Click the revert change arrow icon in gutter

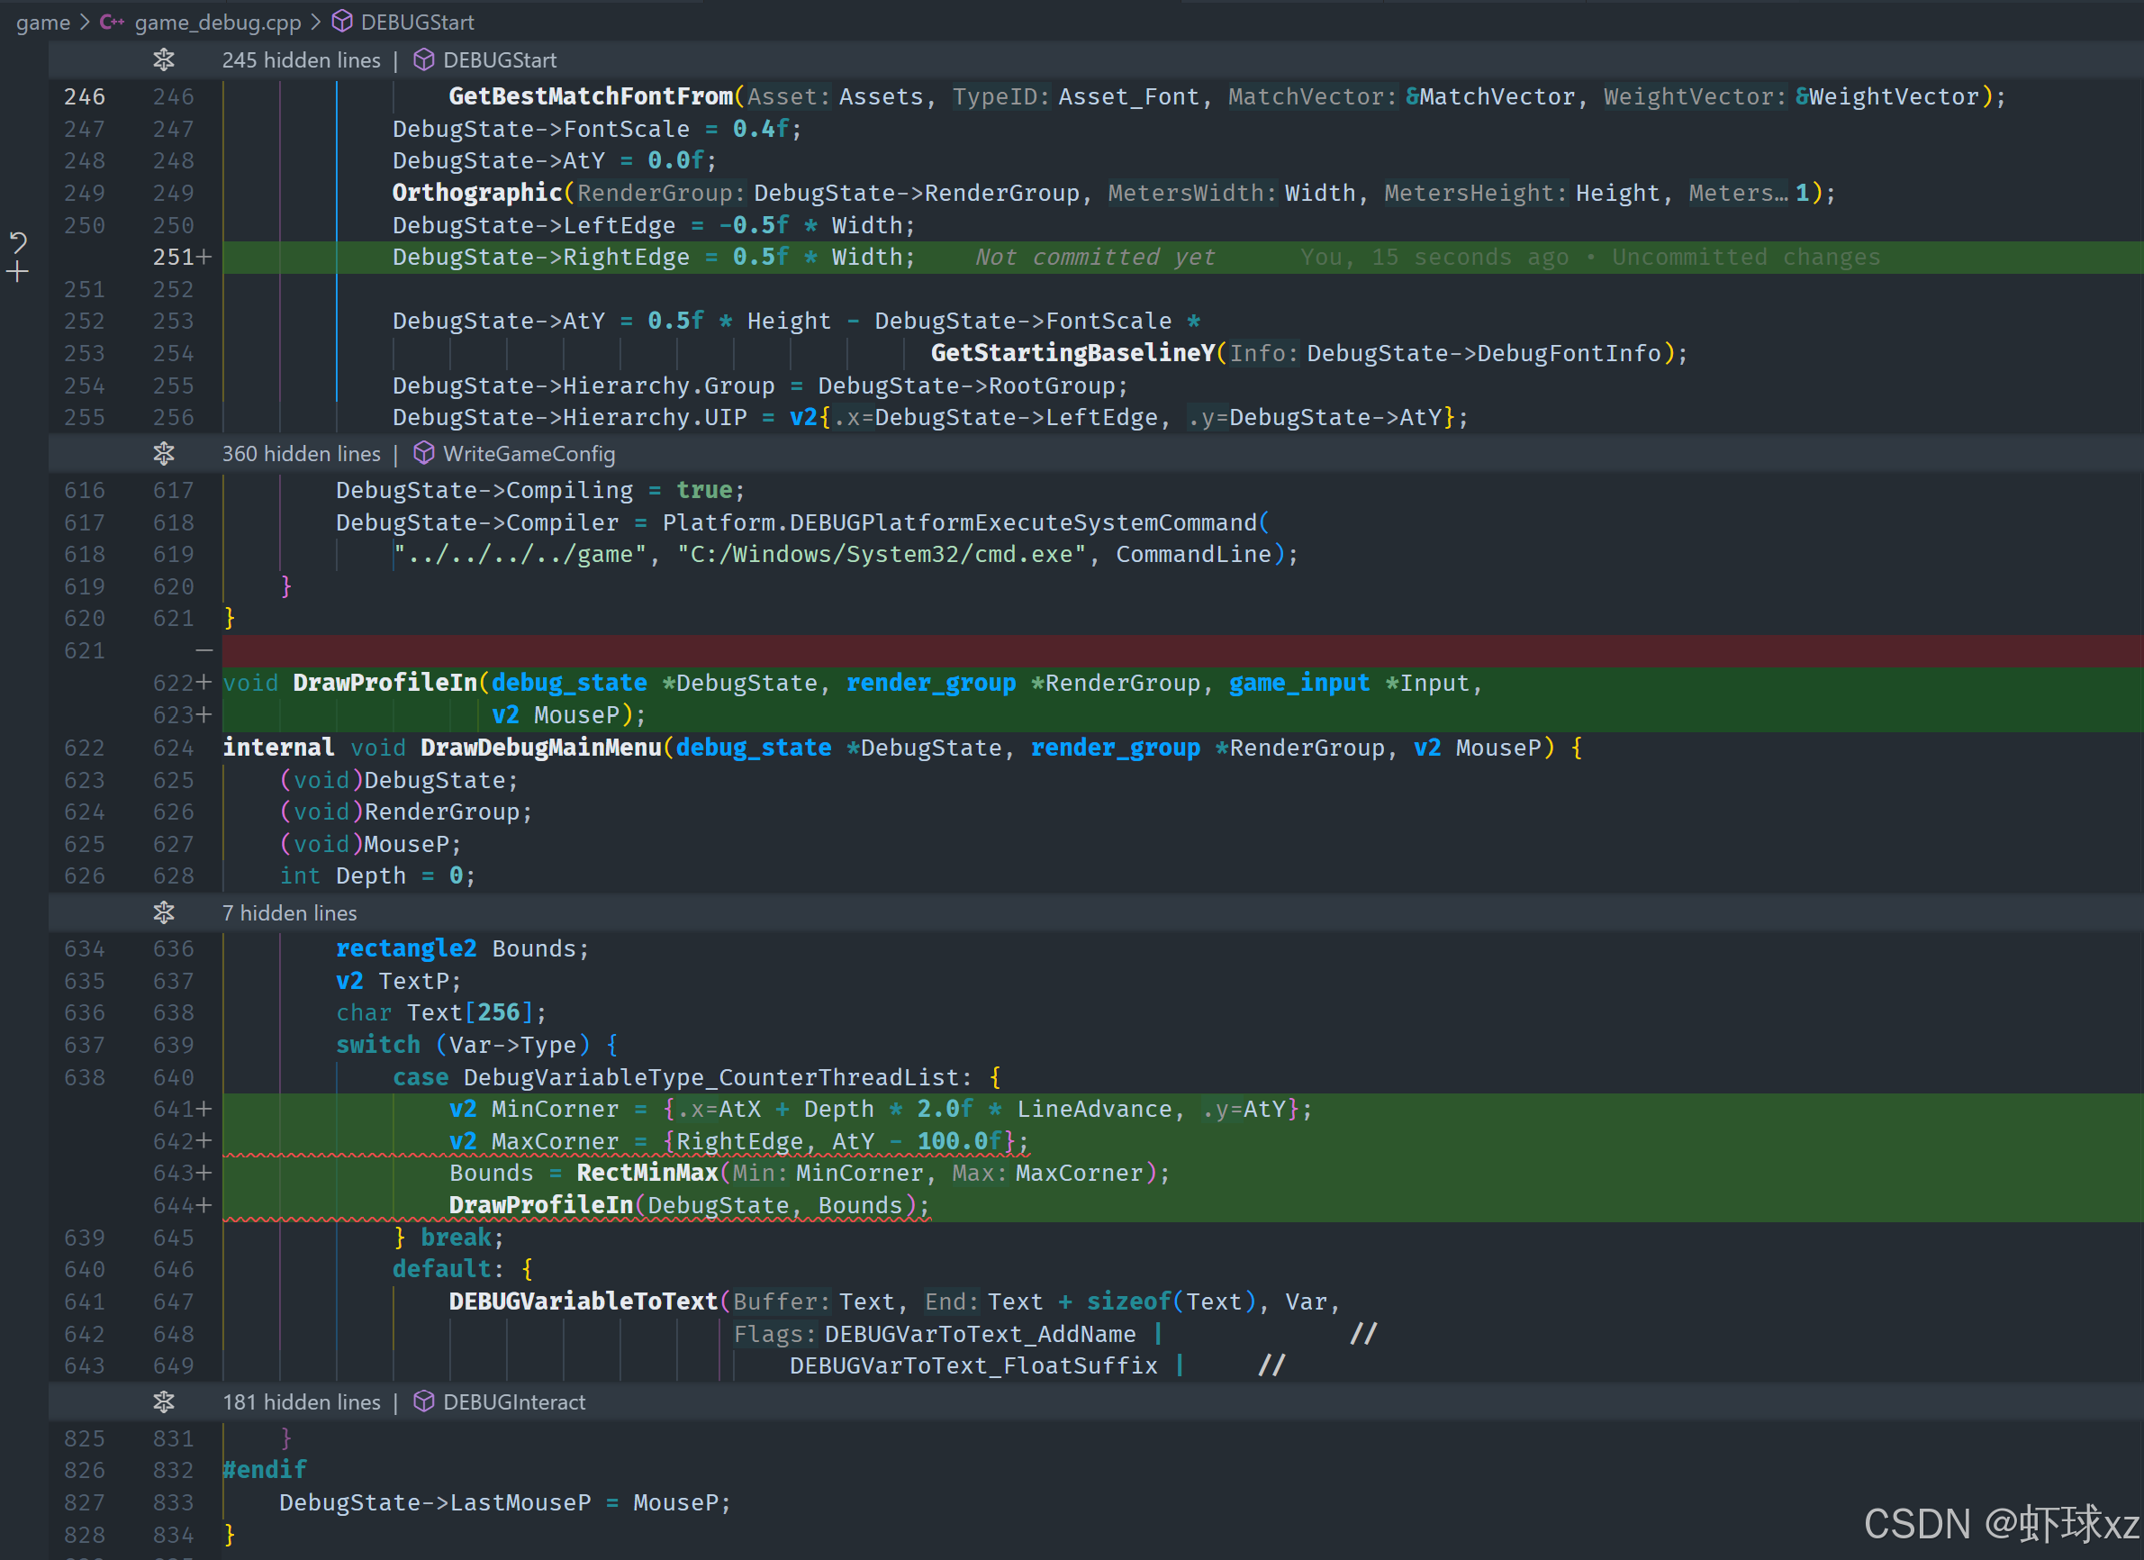(x=18, y=242)
